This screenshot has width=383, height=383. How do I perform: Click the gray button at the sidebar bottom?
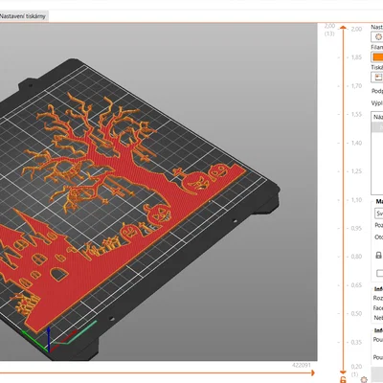[377, 373]
